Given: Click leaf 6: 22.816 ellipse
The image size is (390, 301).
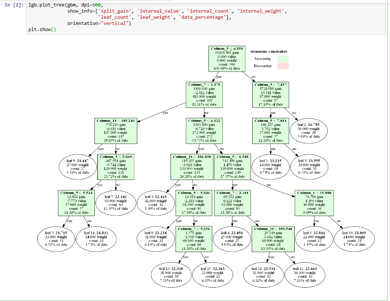Looking at the screenshot, I should pos(314,239).
